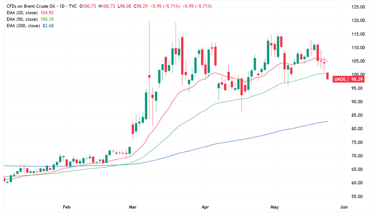Click the Feb label on time axis
This screenshot has height=215, width=372.
pos(67,207)
